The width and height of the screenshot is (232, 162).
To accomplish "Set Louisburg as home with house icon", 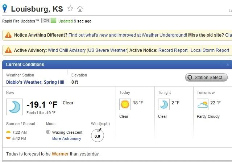I will click(x=80, y=9).
